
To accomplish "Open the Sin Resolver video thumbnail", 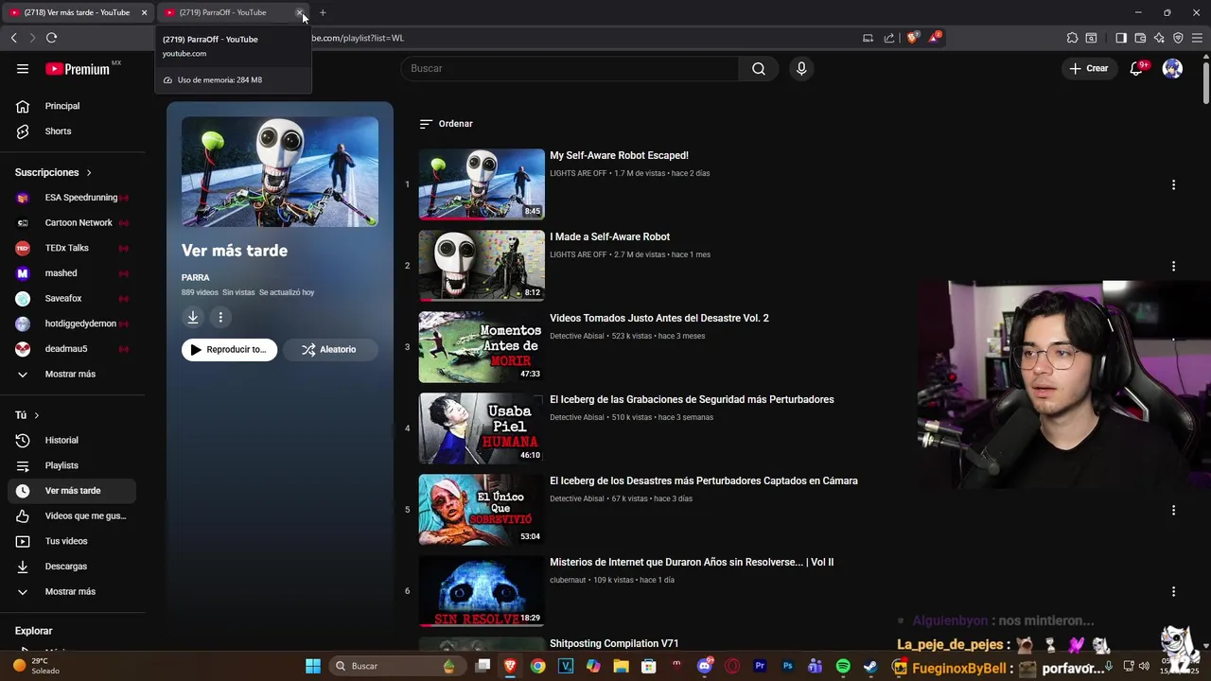I will coord(482,591).
